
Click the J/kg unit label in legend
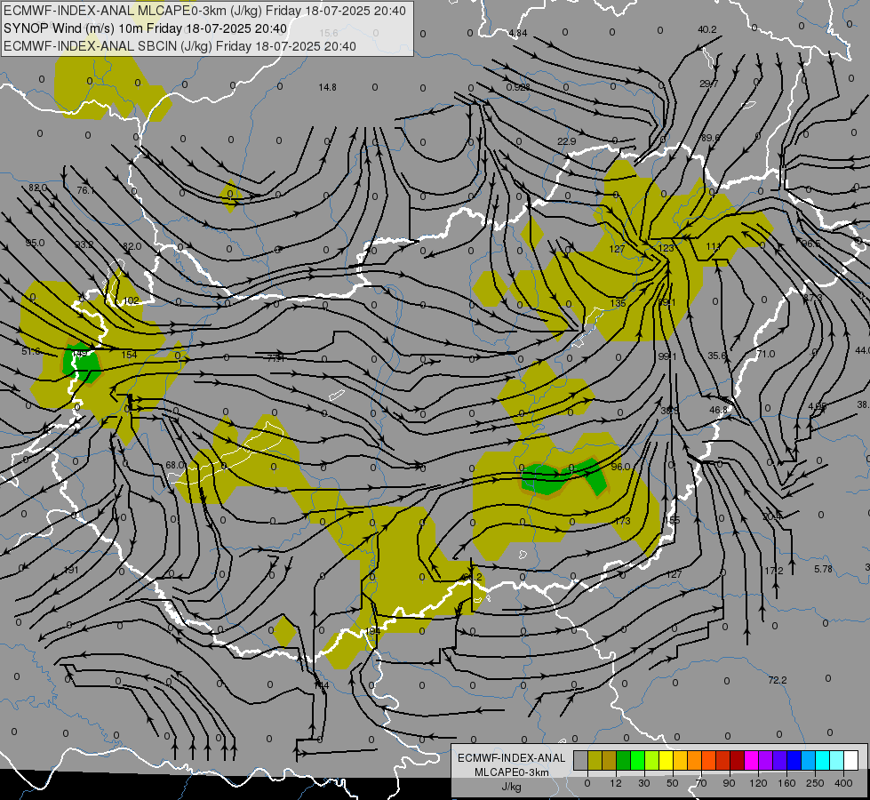point(512,787)
